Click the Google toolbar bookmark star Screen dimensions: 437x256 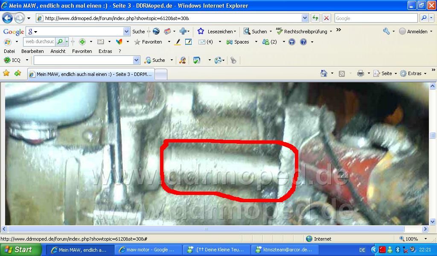(x=201, y=31)
